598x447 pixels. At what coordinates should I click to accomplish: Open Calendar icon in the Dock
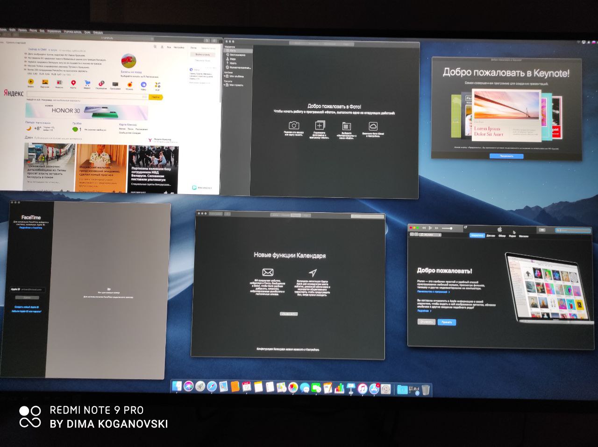click(x=247, y=387)
